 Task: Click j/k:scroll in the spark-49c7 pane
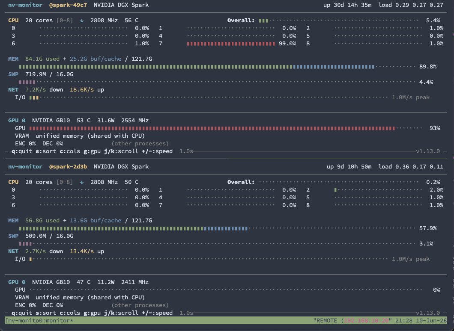(121, 151)
